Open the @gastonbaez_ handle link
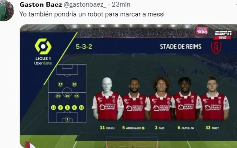 click(x=85, y=5)
